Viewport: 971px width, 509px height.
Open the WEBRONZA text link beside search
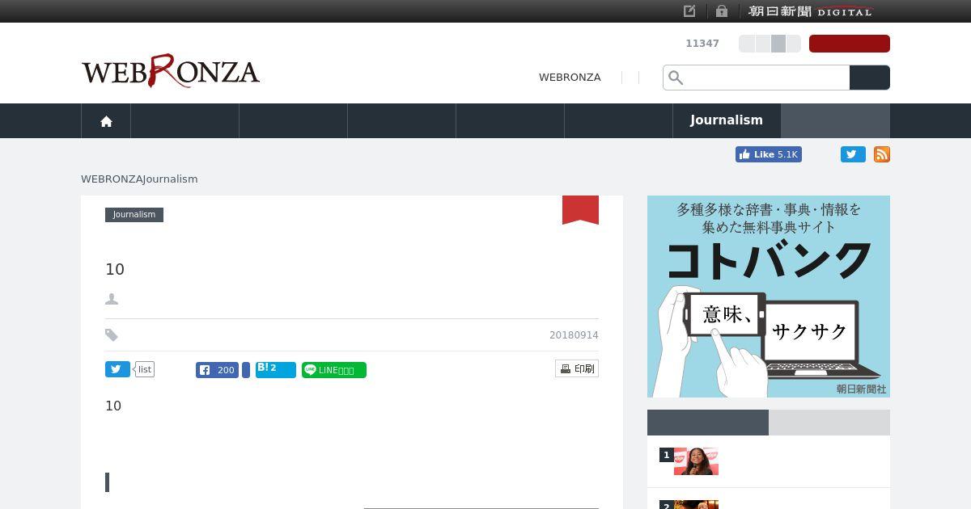pos(570,78)
